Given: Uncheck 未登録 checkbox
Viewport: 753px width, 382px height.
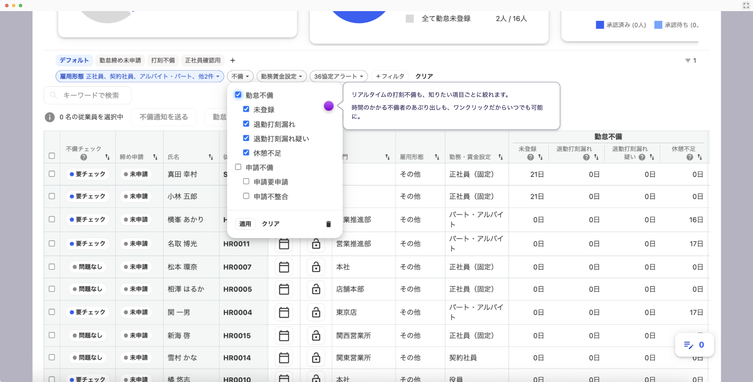Looking at the screenshot, I should pos(246,109).
